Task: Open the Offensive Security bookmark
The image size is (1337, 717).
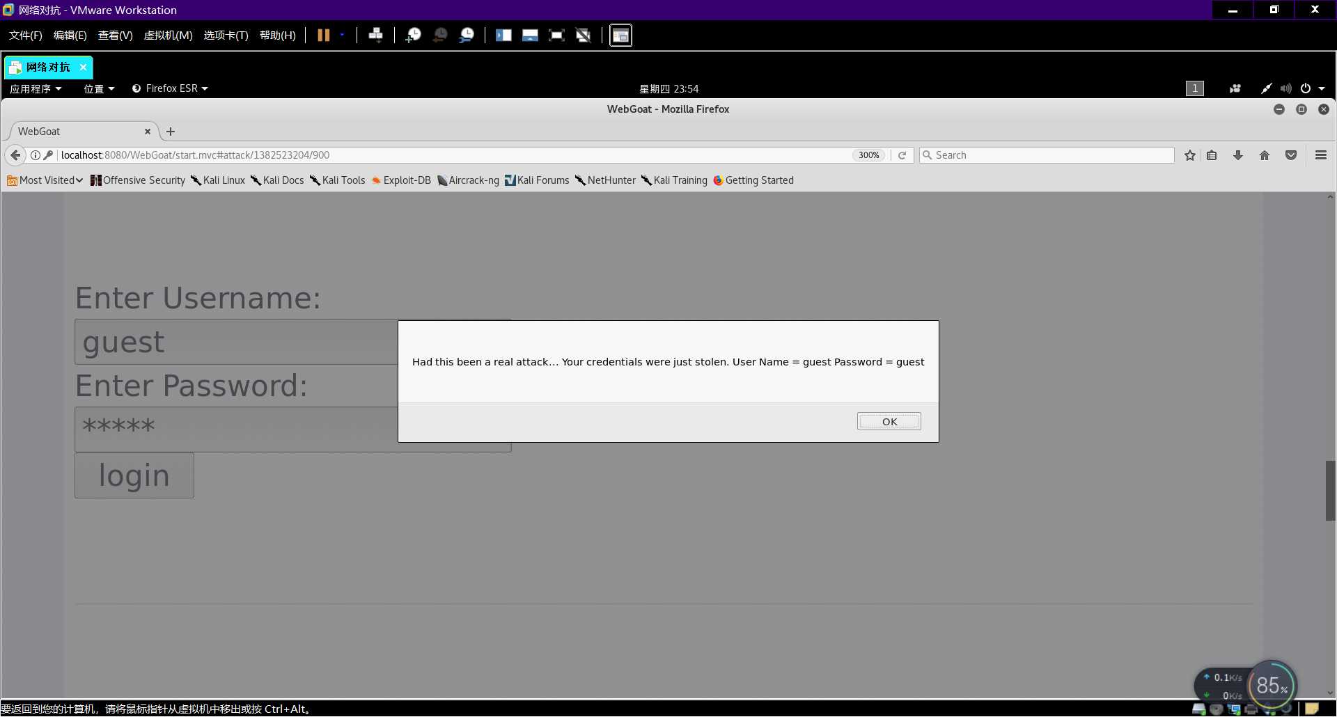Action: click(x=138, y=180)
